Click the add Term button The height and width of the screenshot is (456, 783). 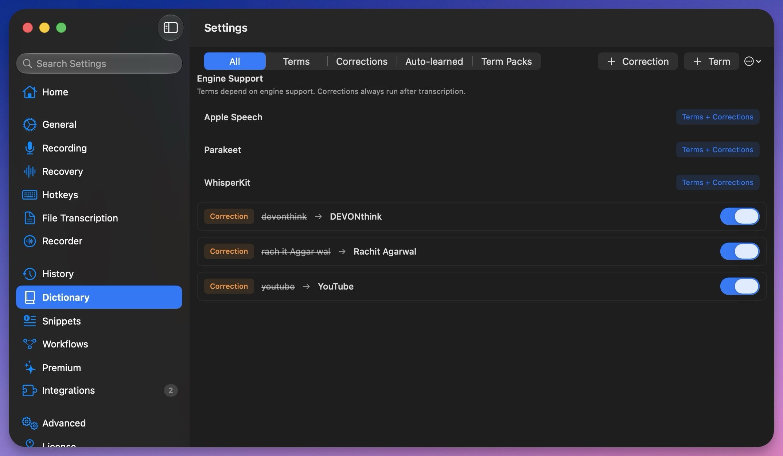[x=712, y=61]
